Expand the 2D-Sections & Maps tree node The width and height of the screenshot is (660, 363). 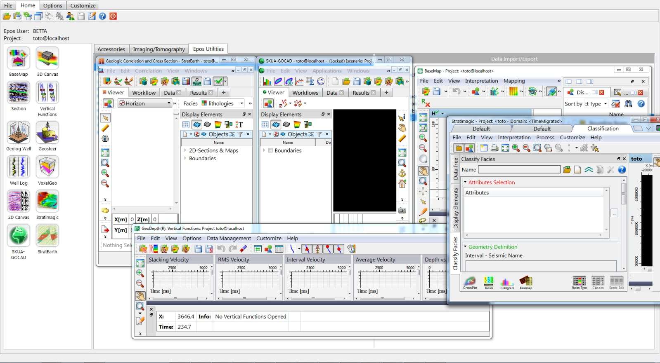pos(185,150)
